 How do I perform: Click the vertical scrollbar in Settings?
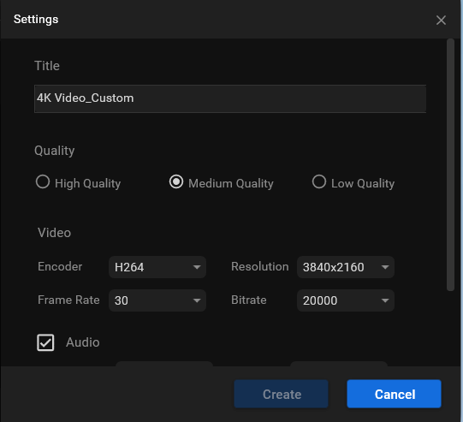[450, 165]
